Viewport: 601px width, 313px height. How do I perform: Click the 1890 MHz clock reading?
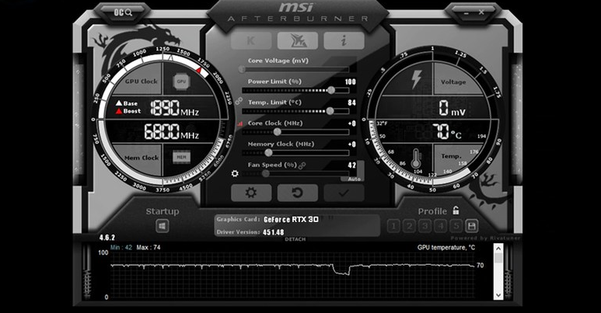coord(174,108)
